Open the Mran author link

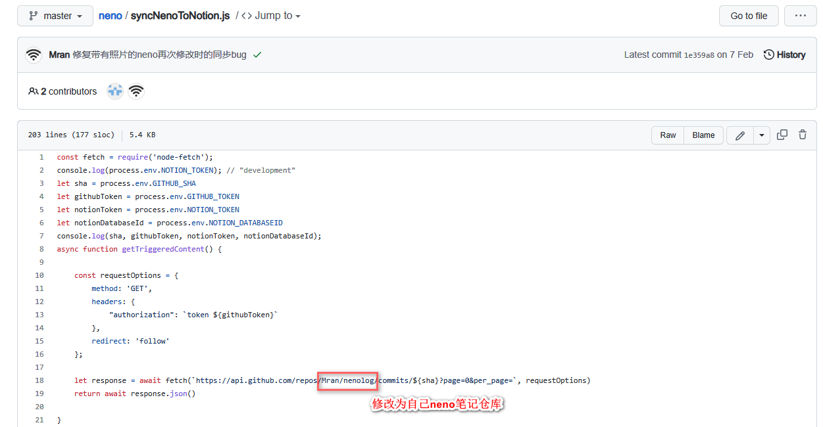point(59,55)
